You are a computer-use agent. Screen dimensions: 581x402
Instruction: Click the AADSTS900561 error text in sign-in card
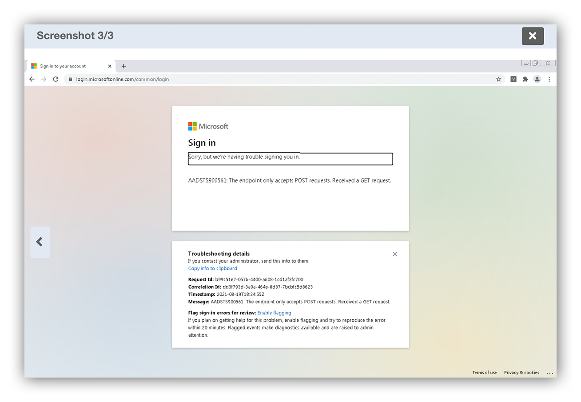(289, 180)
